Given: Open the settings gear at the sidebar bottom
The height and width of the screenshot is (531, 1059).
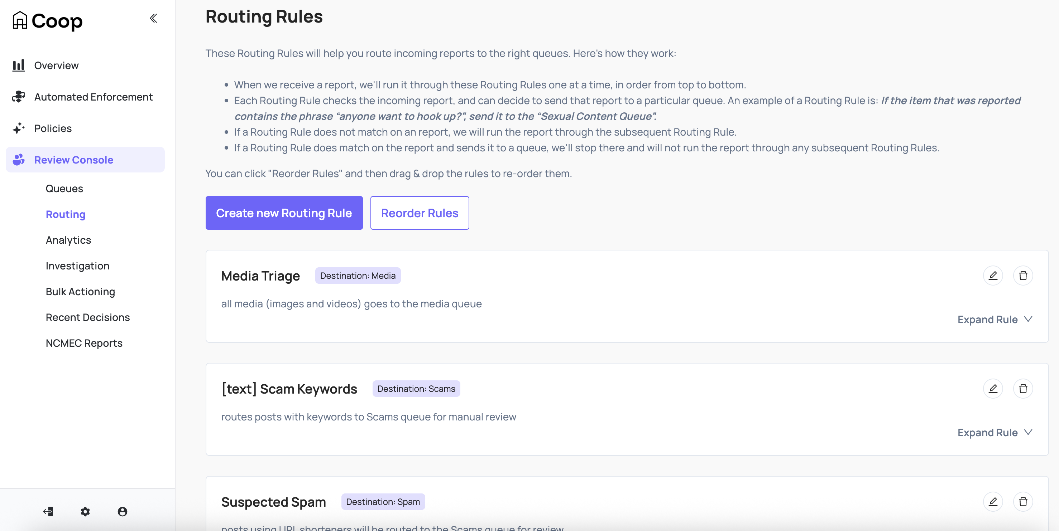Looking at the screenshot, I should point(85,512).
